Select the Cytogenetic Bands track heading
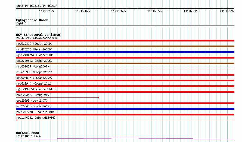 click(32, 20)
